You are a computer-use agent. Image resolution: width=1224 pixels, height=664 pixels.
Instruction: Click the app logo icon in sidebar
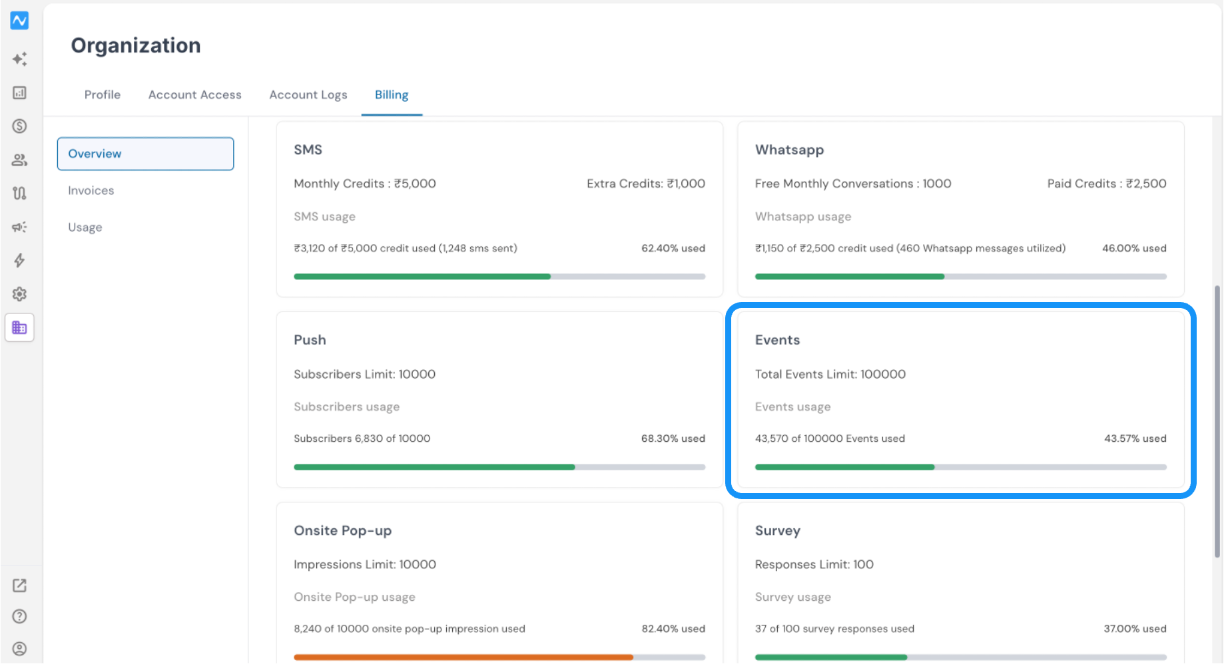(x=19, y=21)
